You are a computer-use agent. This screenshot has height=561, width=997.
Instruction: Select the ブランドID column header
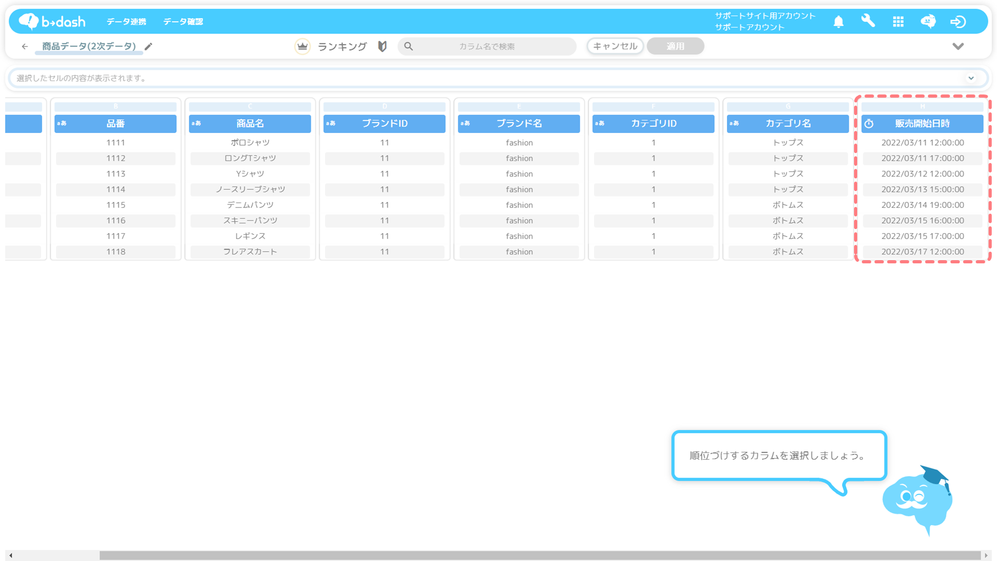click(x=385, y=123)
